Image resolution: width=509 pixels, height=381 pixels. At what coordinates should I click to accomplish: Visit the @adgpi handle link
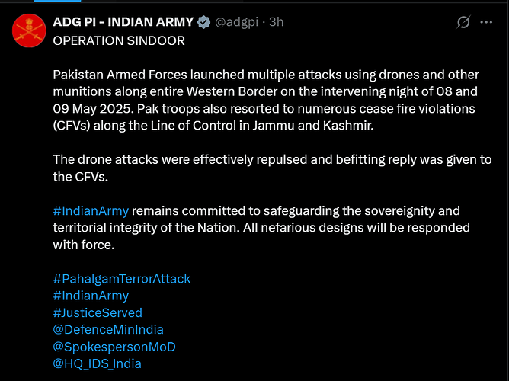coord(236,22)
